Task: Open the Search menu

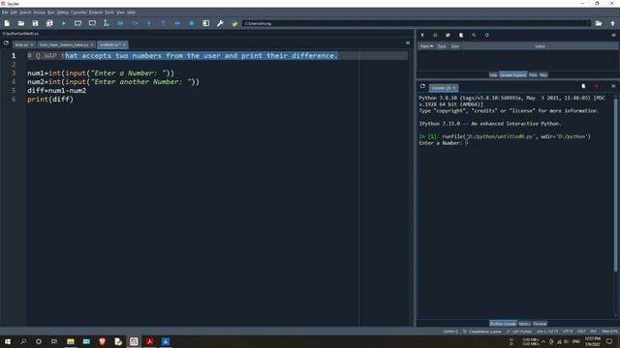Action: (25, 13)
